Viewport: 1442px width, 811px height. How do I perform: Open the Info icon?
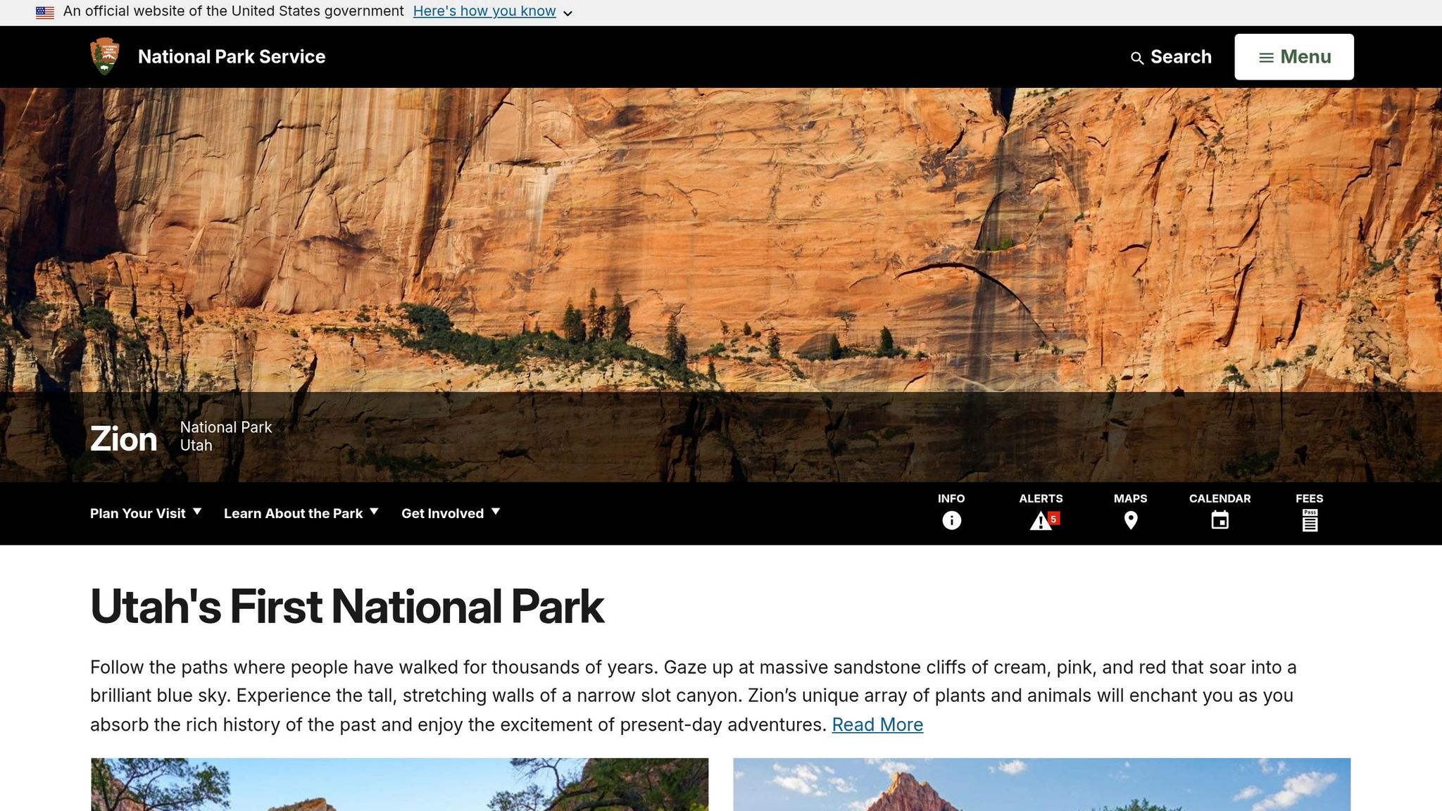(951, 520)
